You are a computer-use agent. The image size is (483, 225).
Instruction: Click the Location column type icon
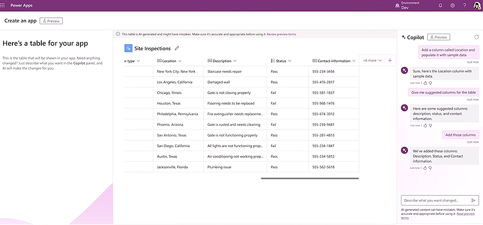(x=159, y=61)
